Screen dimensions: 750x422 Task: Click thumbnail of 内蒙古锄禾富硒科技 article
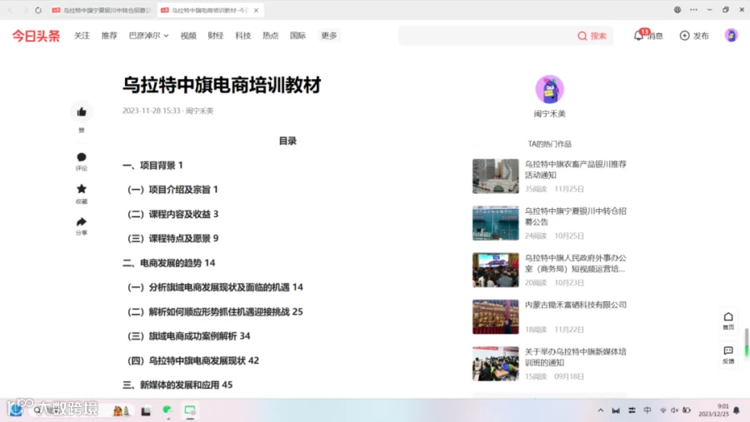496,317
